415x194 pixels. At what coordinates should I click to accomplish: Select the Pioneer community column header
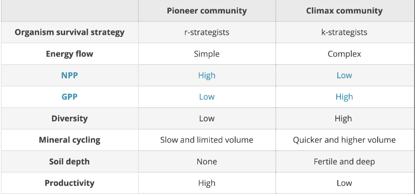207,10
